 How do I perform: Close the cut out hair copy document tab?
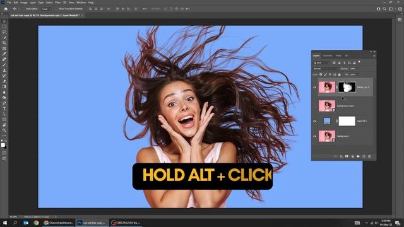82,15
